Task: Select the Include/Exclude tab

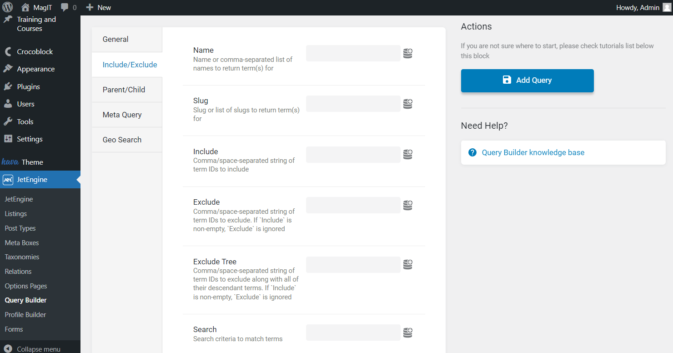Action: [127, 65]
